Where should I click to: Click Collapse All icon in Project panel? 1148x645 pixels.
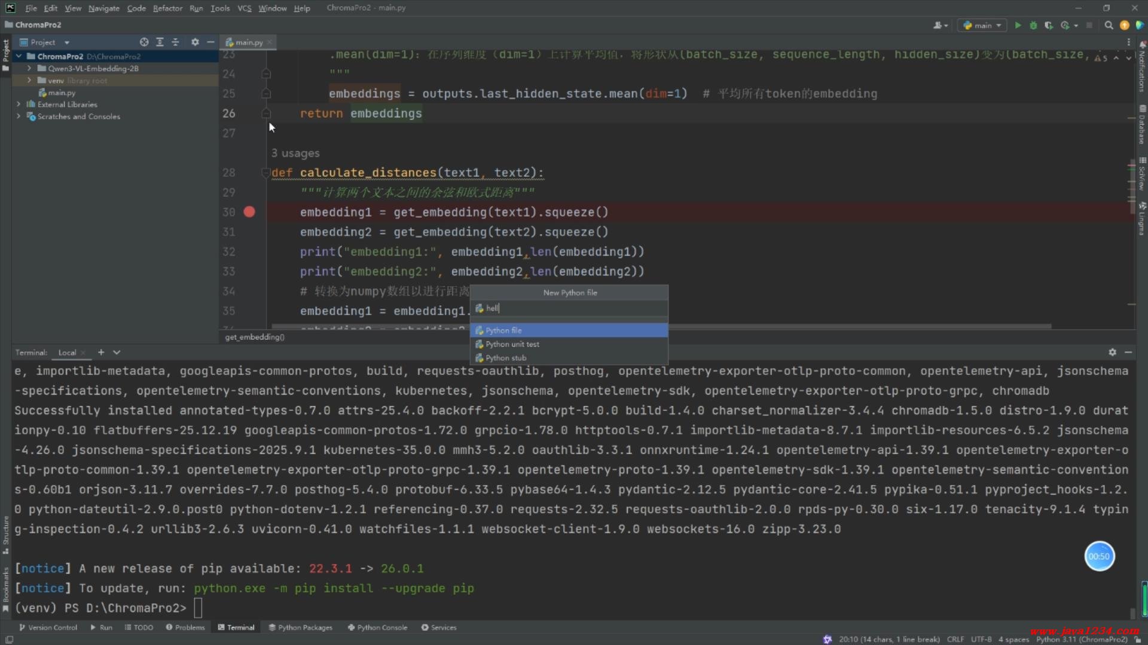(x=175, y=42)
